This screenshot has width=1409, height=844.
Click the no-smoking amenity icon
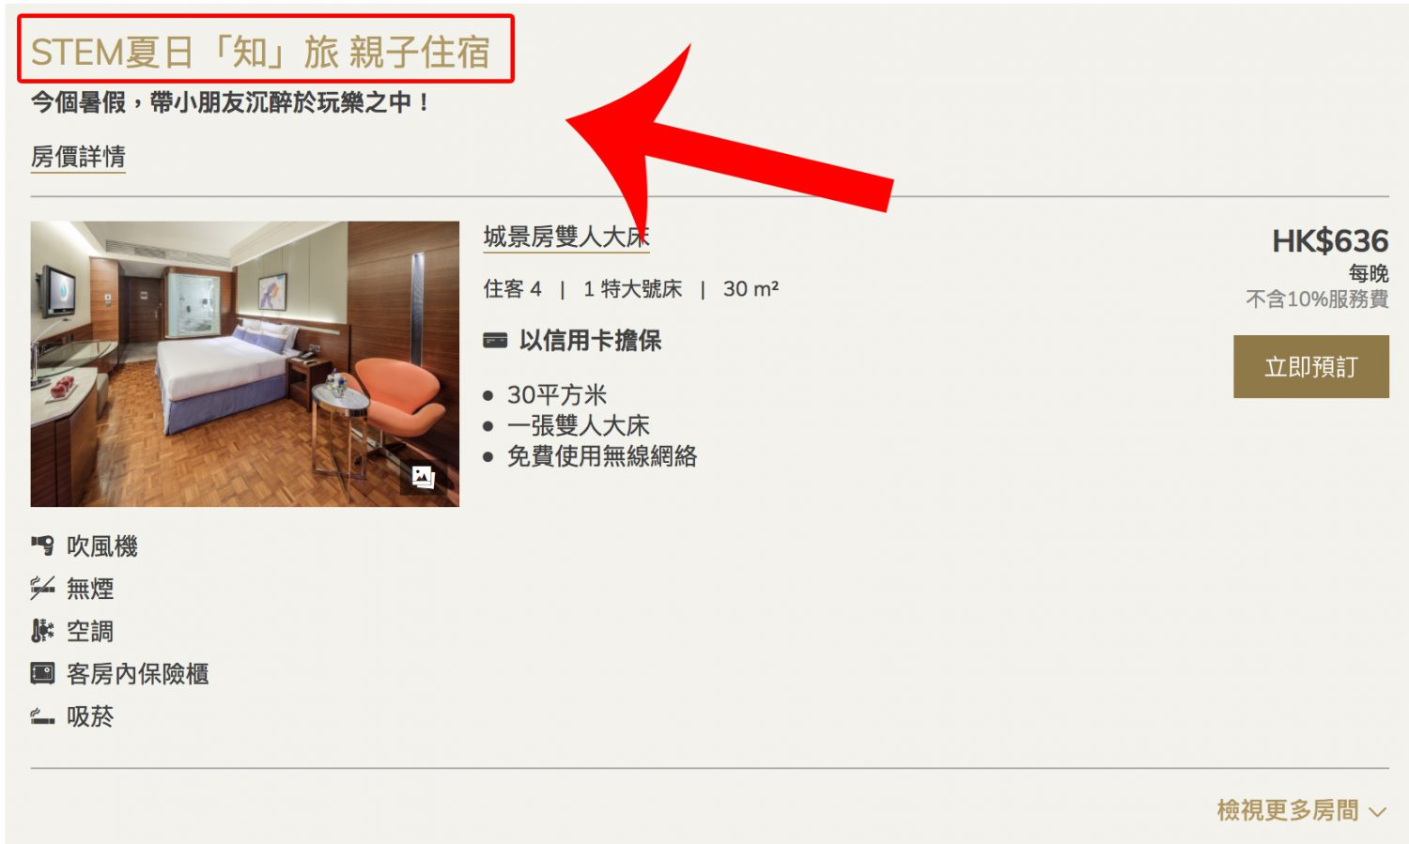click(x=42, y=589)
